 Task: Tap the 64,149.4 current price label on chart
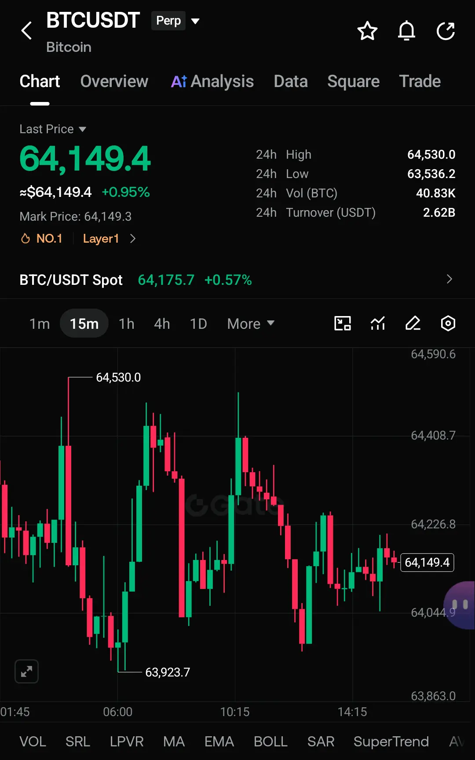click(x=427, y=562)
